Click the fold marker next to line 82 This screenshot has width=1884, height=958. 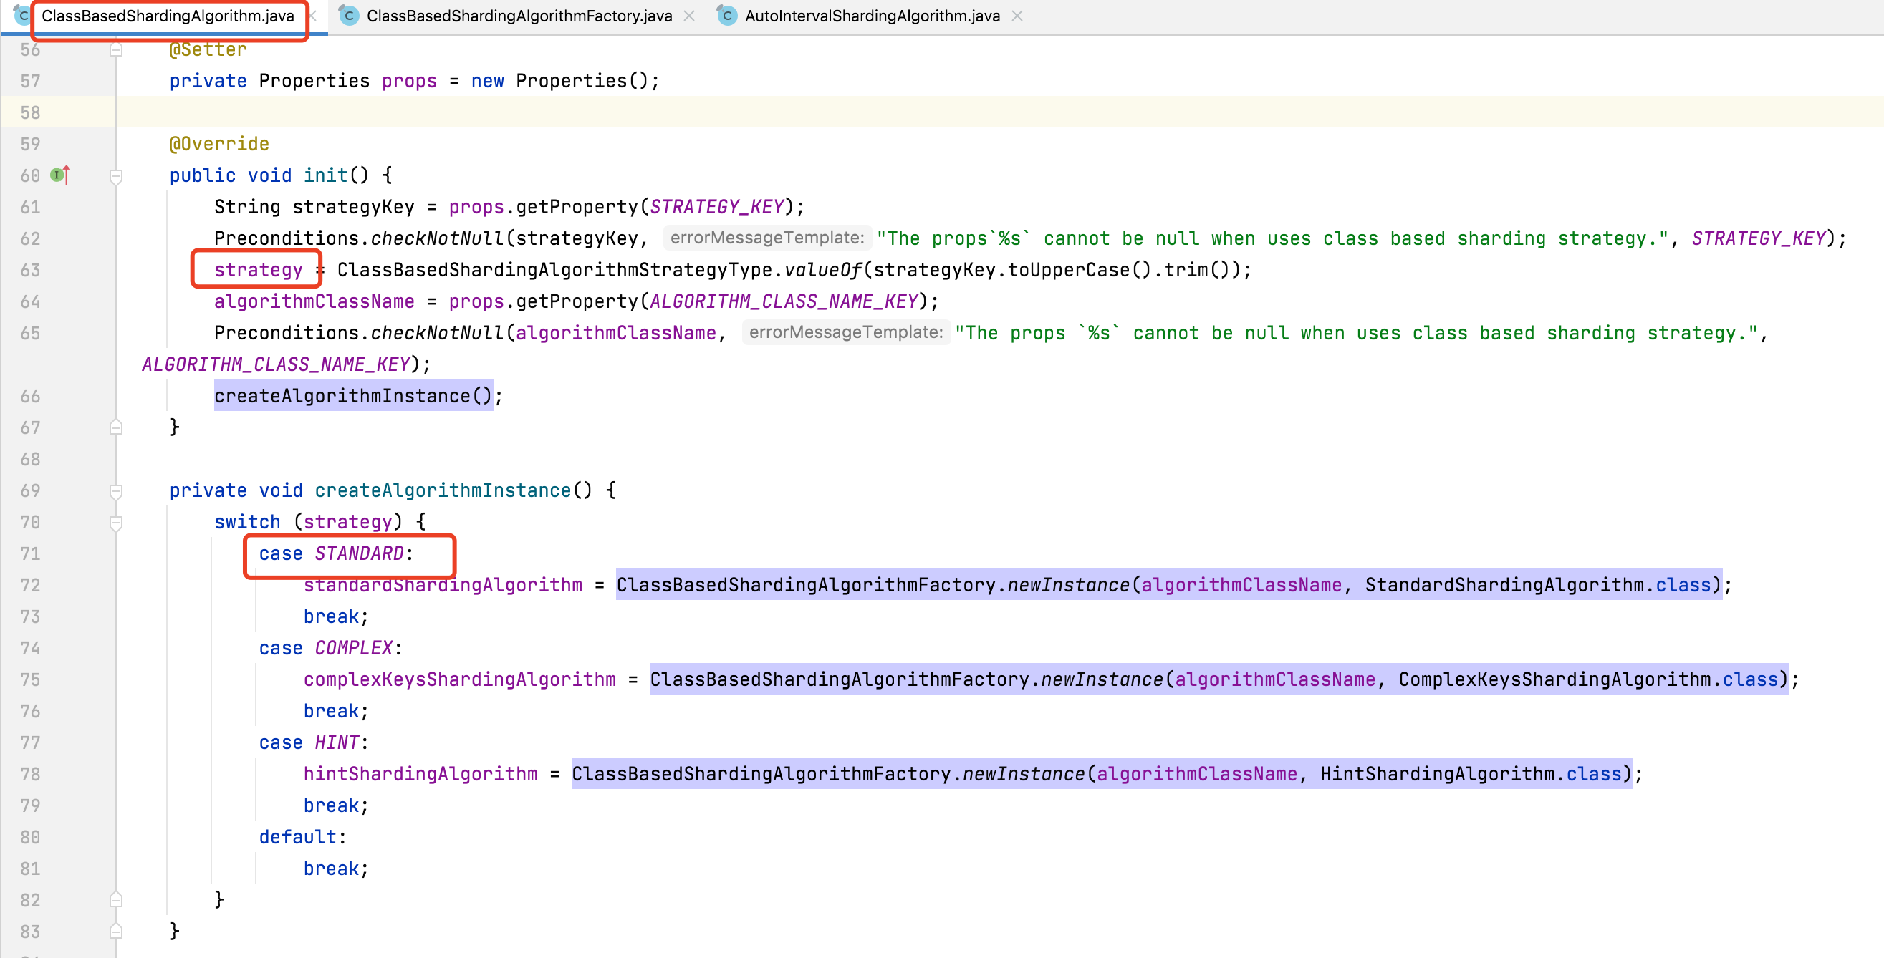pos(115,899)
